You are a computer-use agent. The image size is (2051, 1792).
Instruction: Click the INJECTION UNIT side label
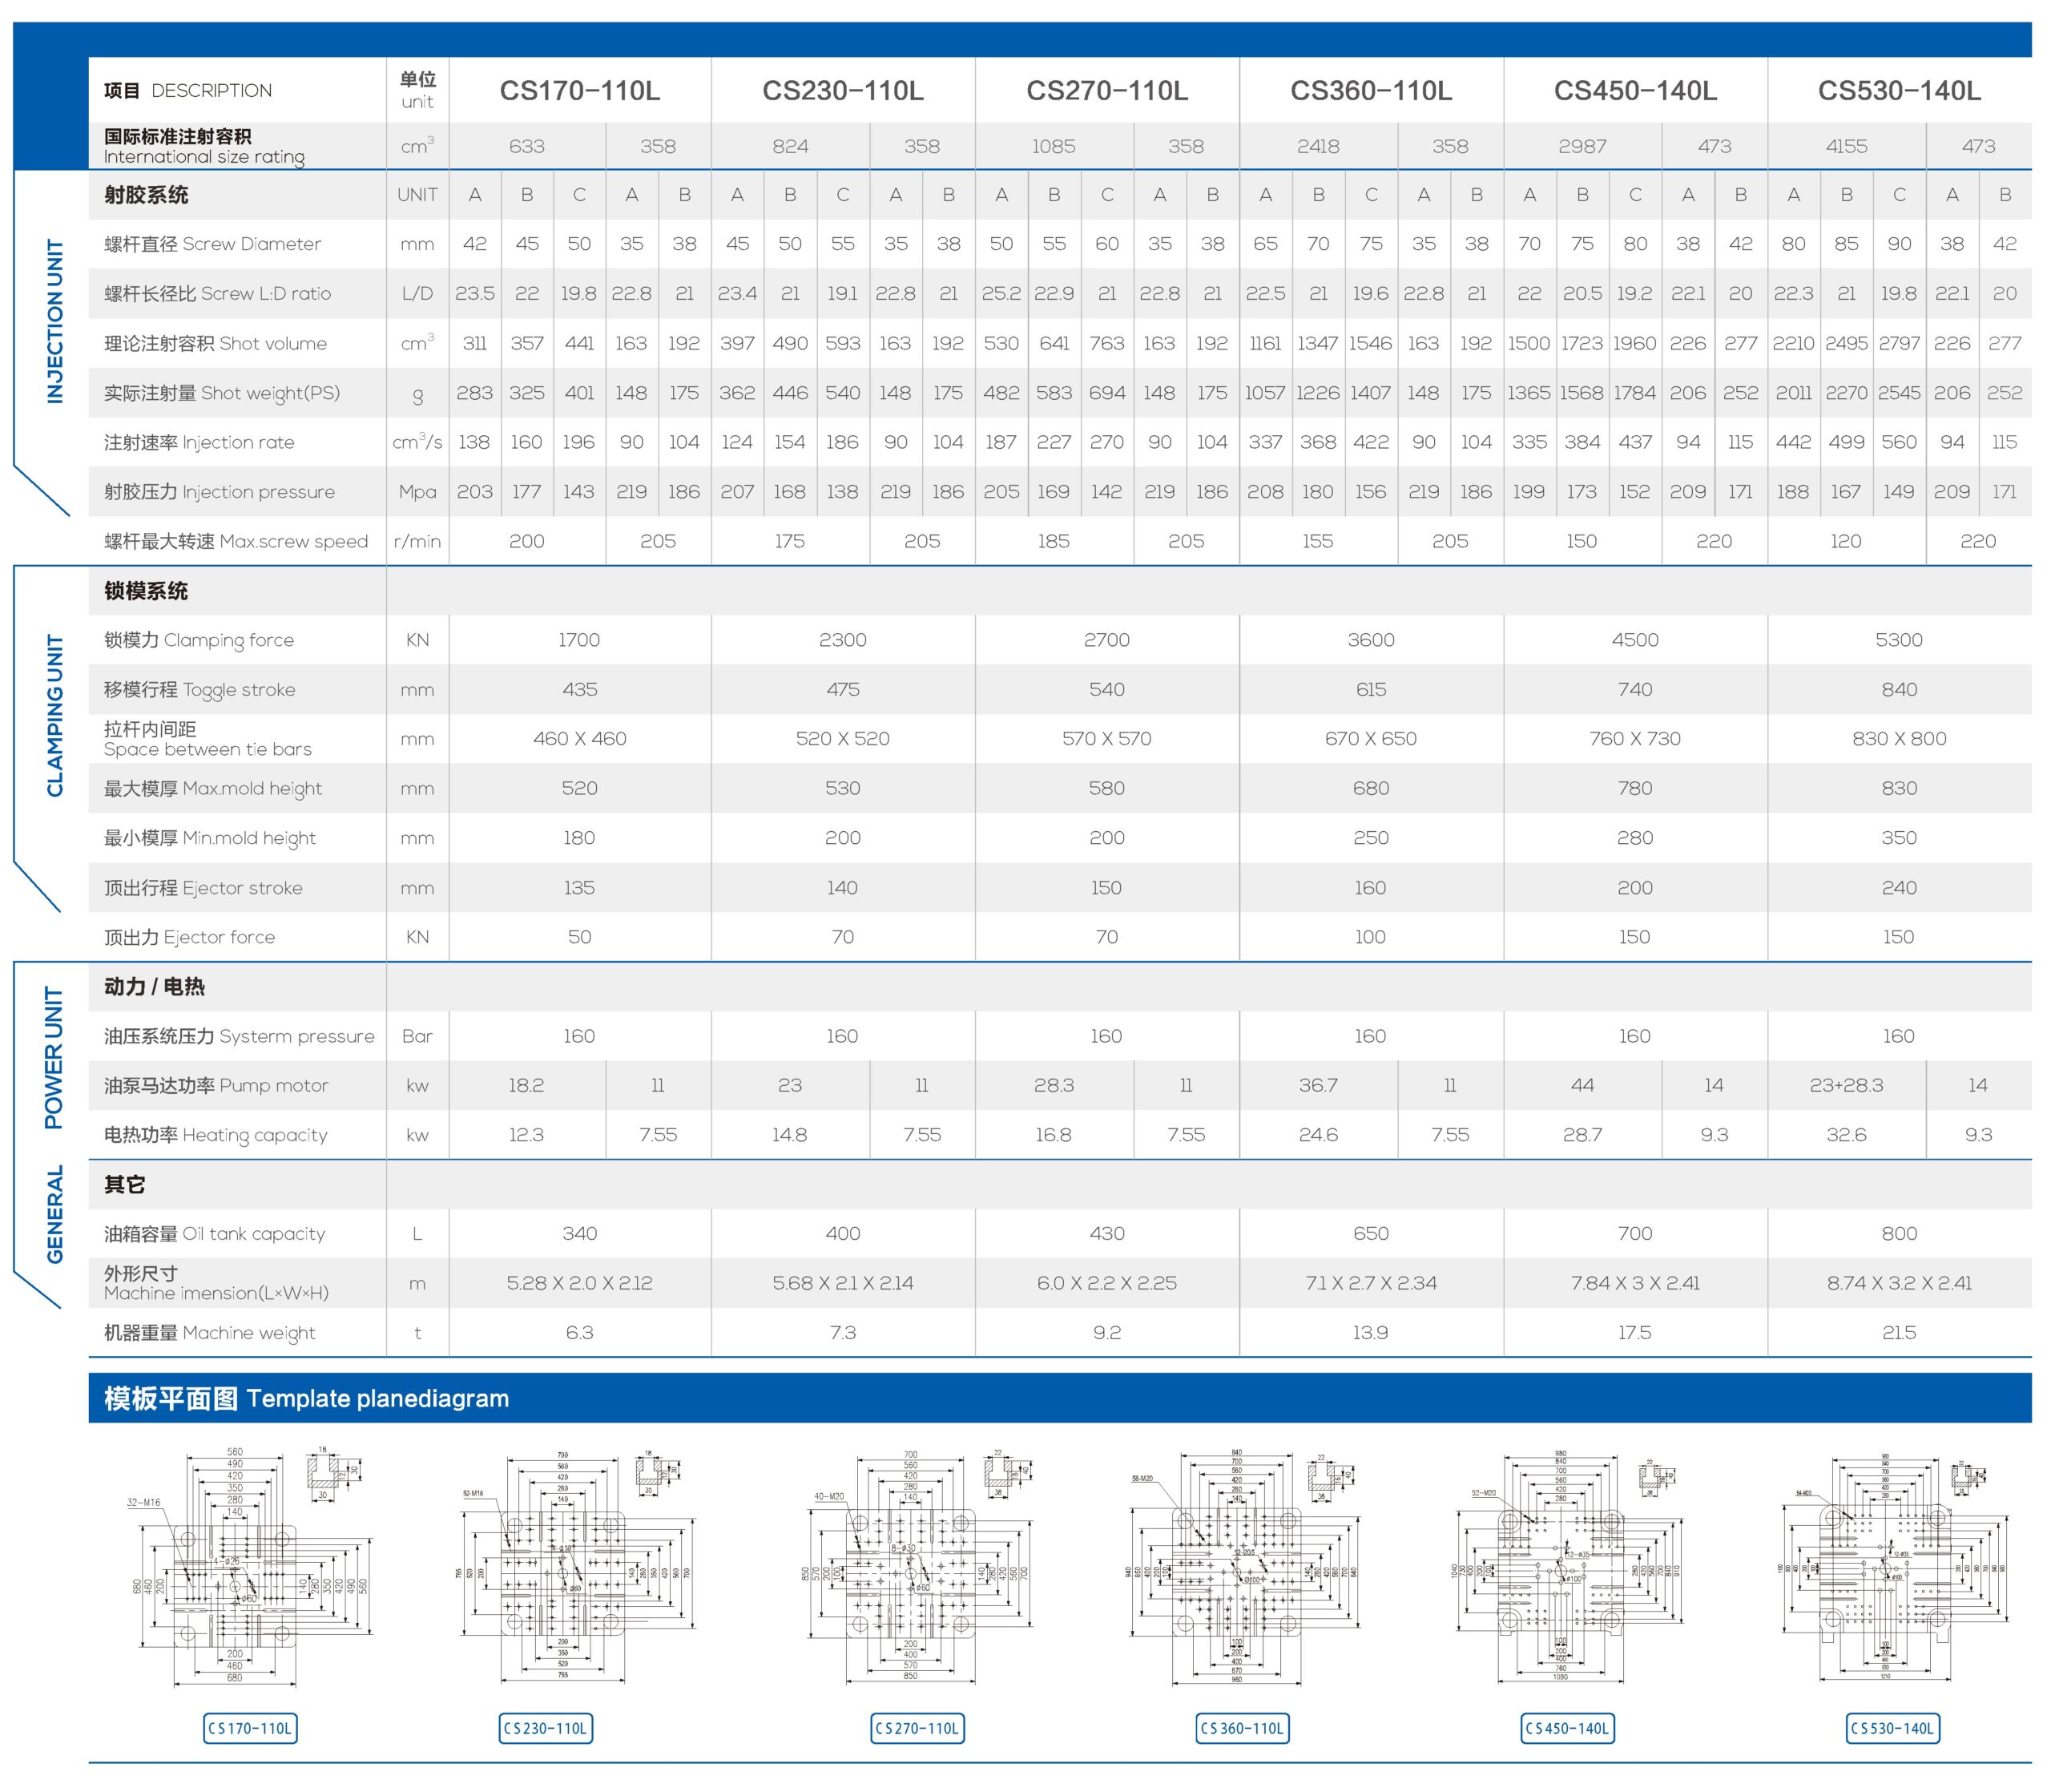click(55, 321)
